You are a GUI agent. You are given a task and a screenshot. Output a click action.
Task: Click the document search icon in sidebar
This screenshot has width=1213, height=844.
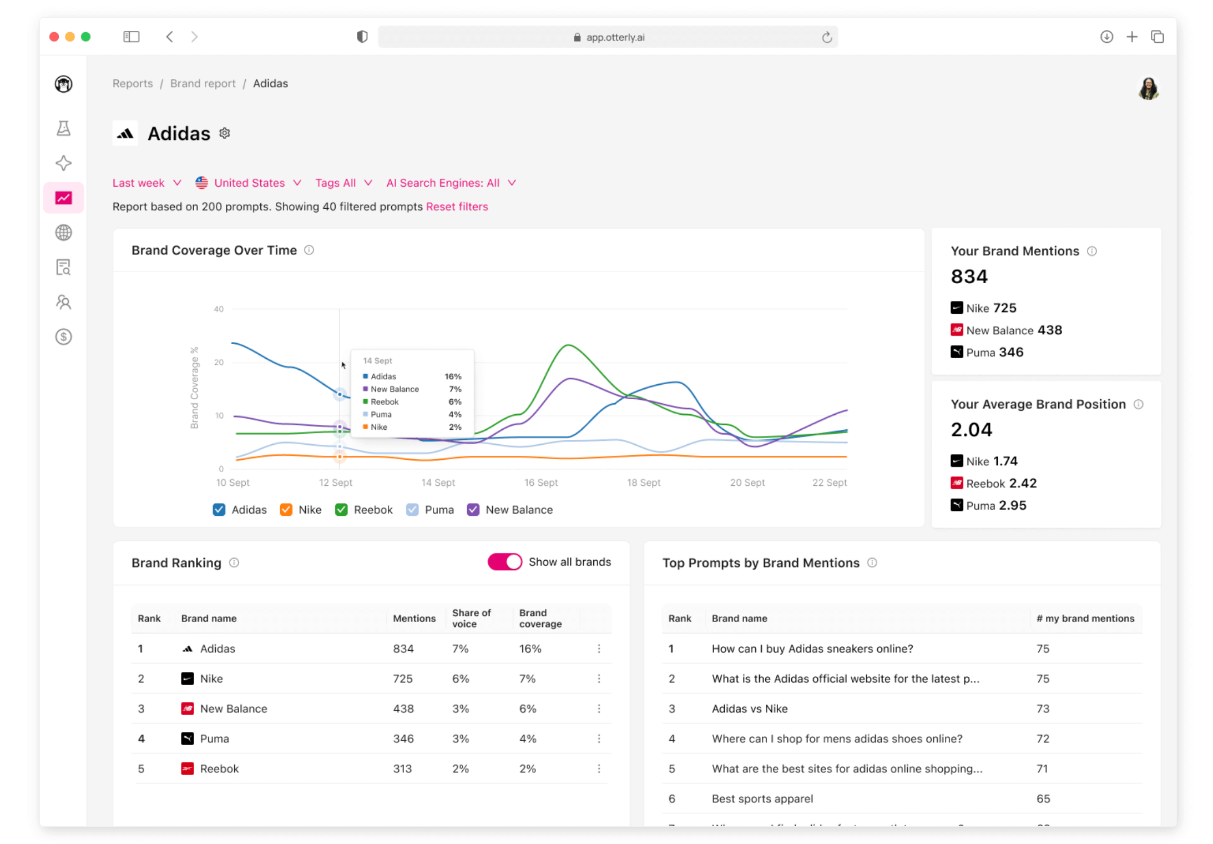[x=63, y=268]
